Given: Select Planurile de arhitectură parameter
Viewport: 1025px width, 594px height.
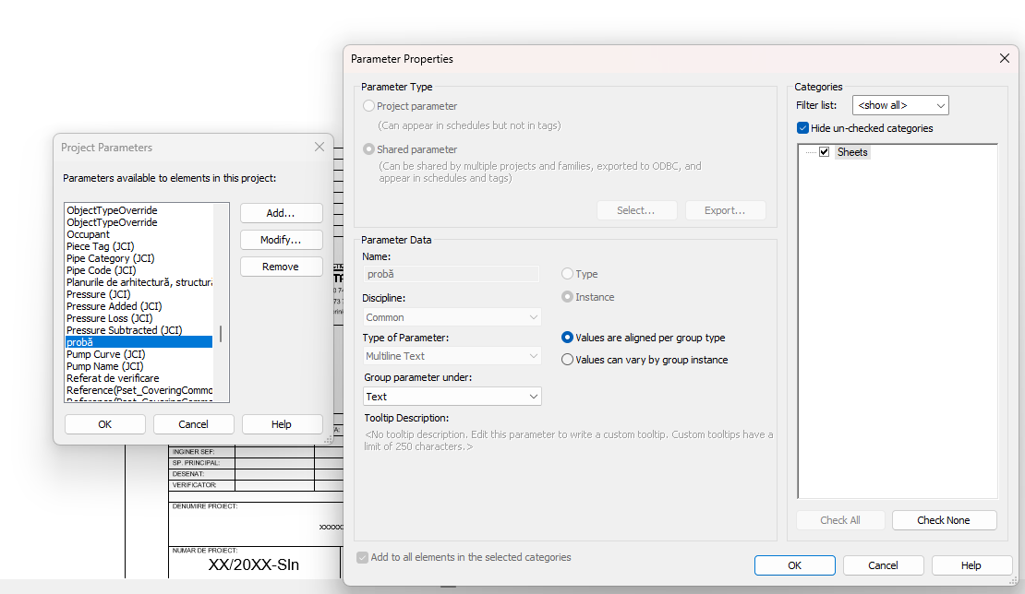Looking at the screenshot, I should [139, 282].
